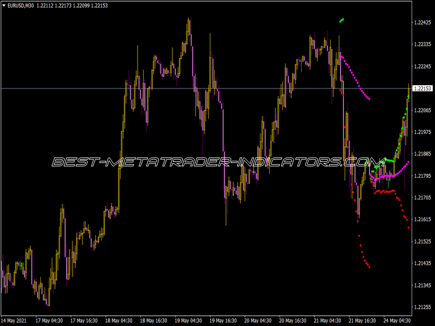The height and width of the screenshot is (326, 435).
Task: Click the 1.22425 price axis label
Action: pos(422,23)
